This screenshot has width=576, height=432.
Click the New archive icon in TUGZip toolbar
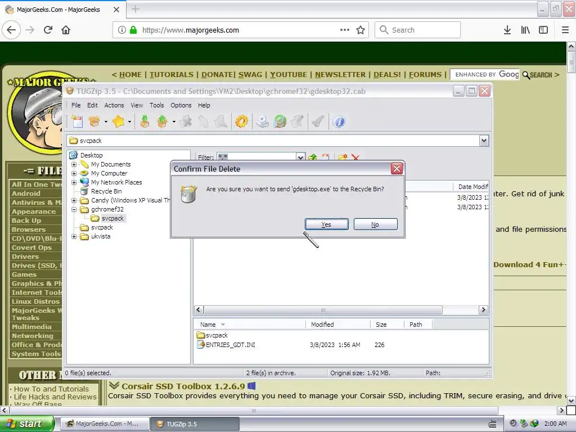78,121
